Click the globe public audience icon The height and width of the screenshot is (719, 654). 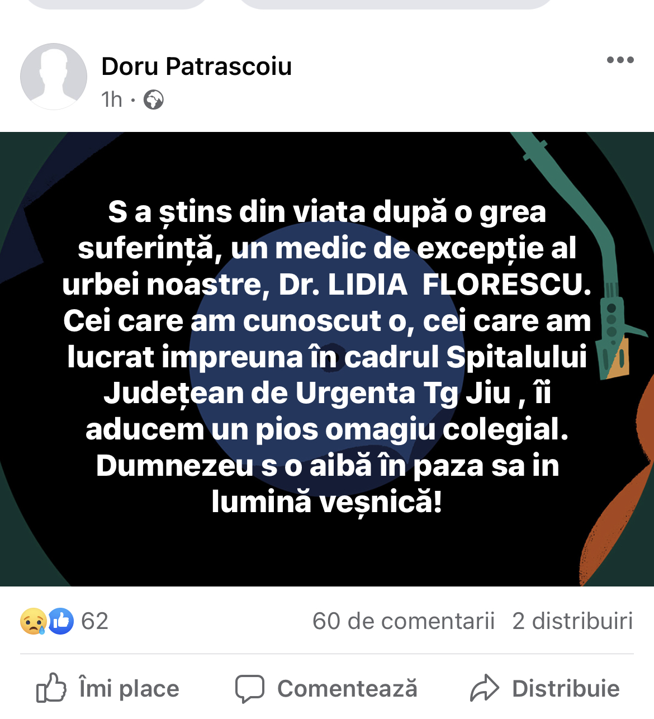(x=154, y=100)
